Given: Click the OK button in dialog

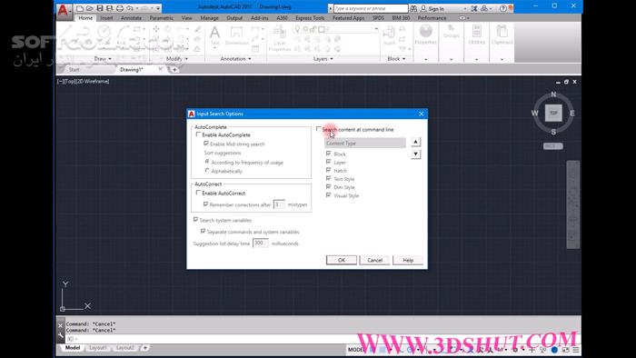Looking at the screenshot, I should (342, 260).
